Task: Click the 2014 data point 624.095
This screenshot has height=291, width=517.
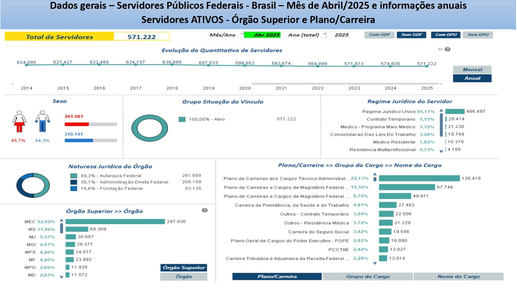Action: tap(26, 65)
